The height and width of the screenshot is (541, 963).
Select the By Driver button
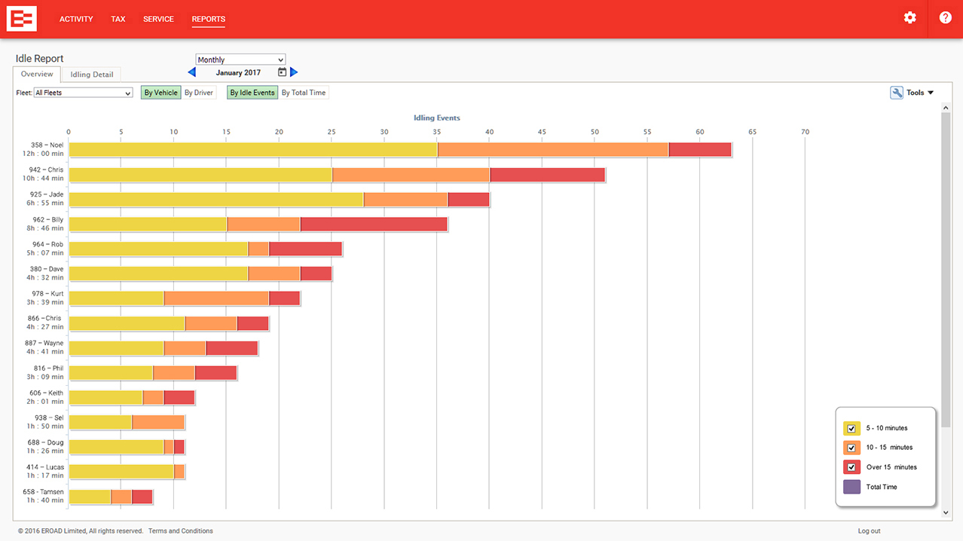click(199, 93)
